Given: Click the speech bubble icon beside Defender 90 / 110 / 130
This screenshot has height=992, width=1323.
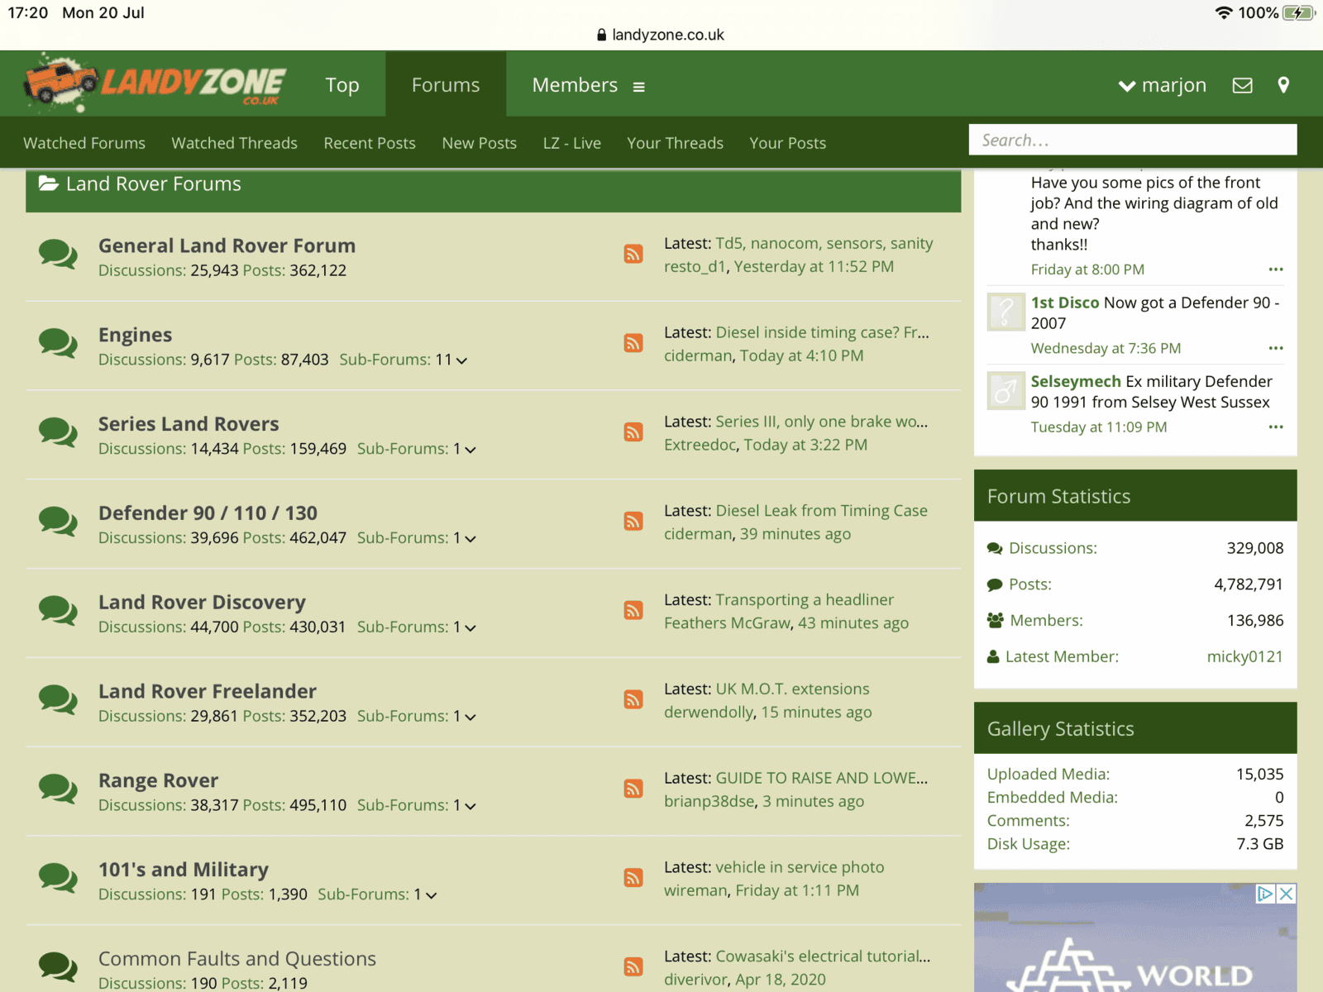Looking at the screenshot, I should [58, 522].
